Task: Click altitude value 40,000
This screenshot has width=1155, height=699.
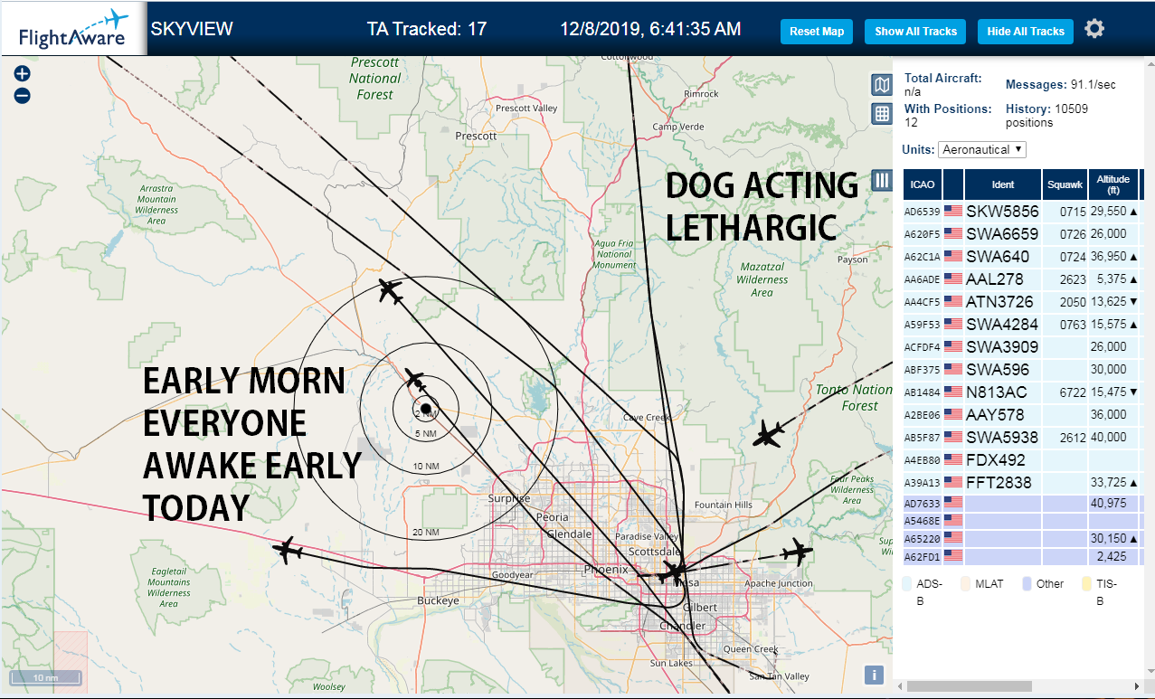Action: [x=1109, y=438]
